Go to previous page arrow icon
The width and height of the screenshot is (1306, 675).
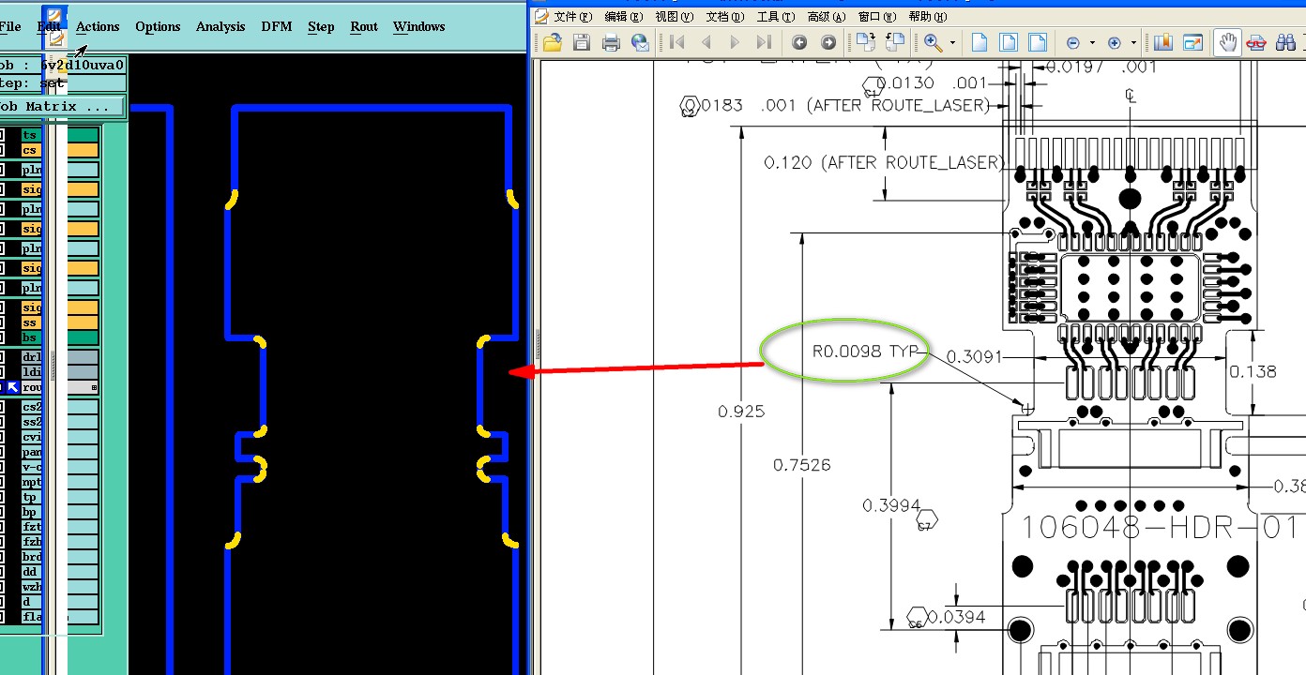[706, 42]
